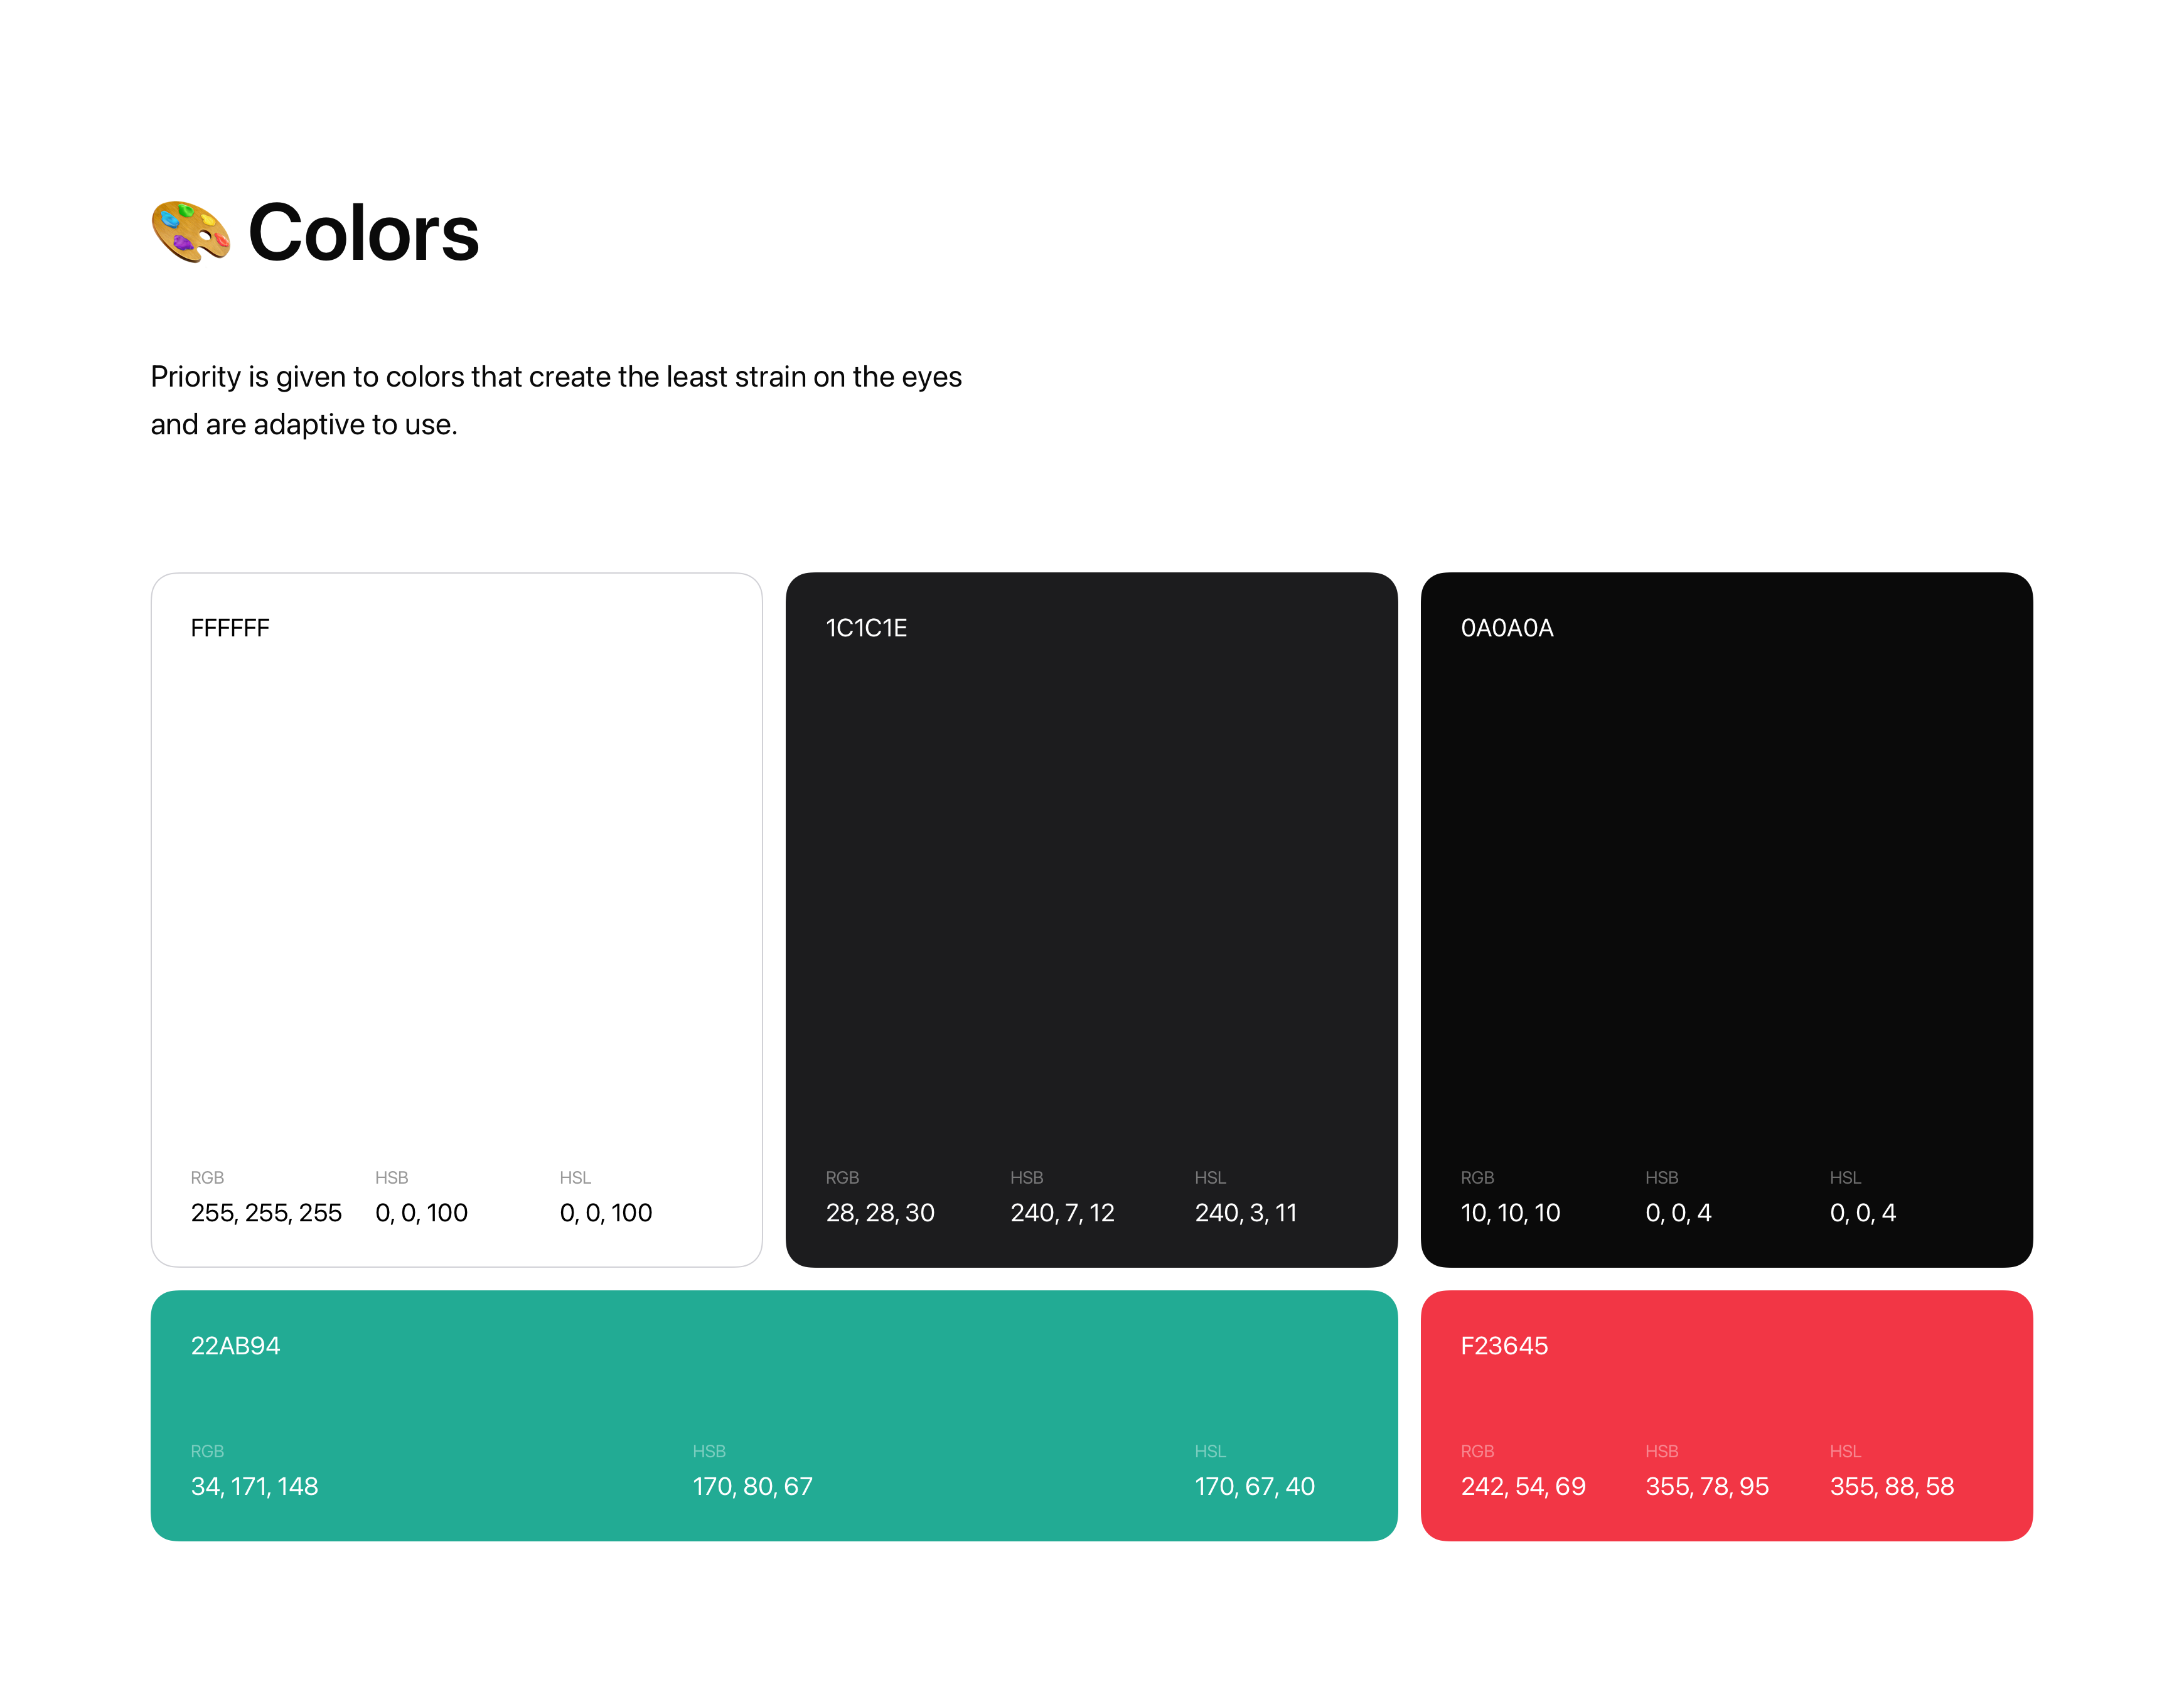Click HSB value 355, 78, 95
The width and height of the screenshot is (2184, 1692).
tap(1707, 1487)
